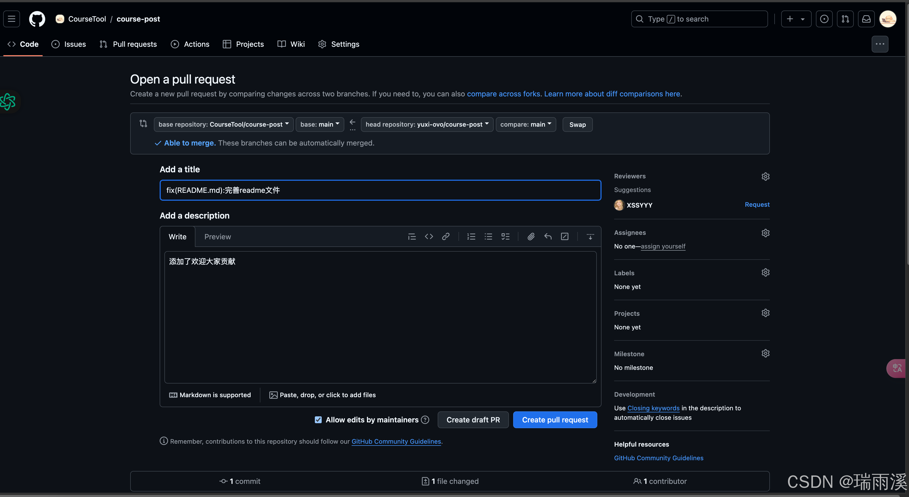909x497 pixels.
Task: Open the Settings tab
Action: click(339, 44)
